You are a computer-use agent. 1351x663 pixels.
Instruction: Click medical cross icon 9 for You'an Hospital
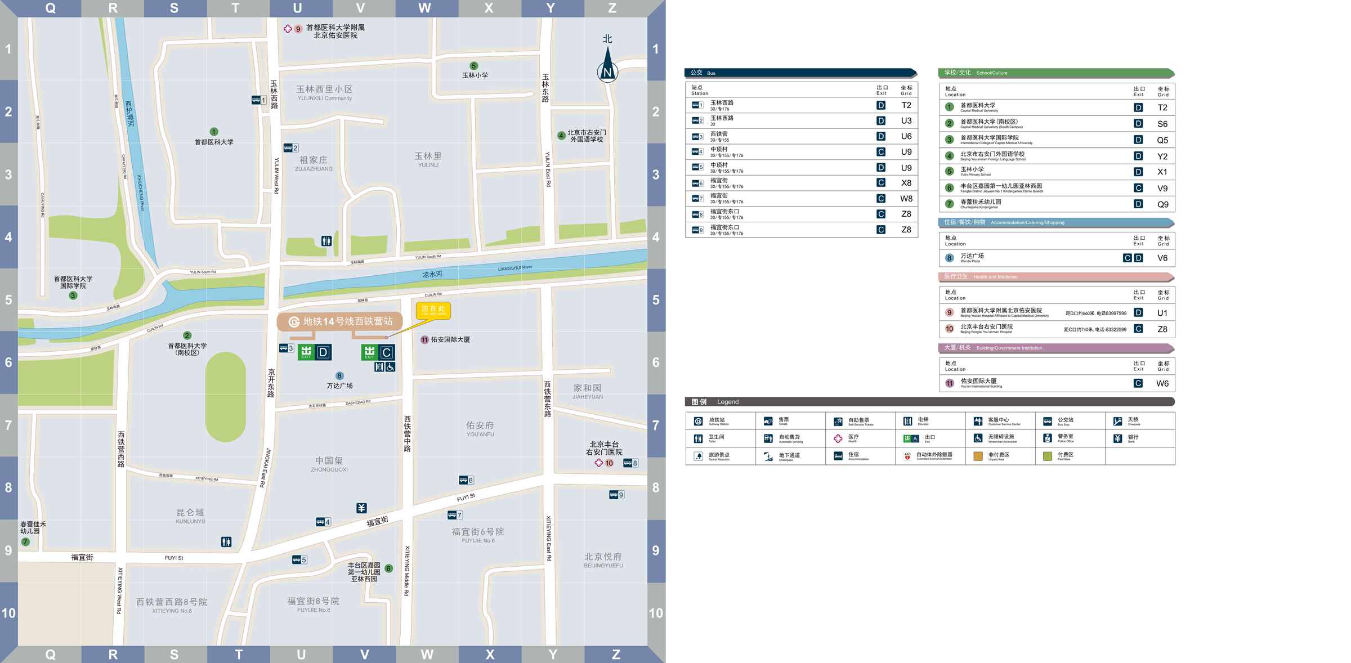(288, 29)
